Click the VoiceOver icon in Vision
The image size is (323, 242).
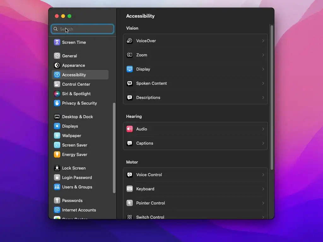pyautogui.click(x=130, y=41)
